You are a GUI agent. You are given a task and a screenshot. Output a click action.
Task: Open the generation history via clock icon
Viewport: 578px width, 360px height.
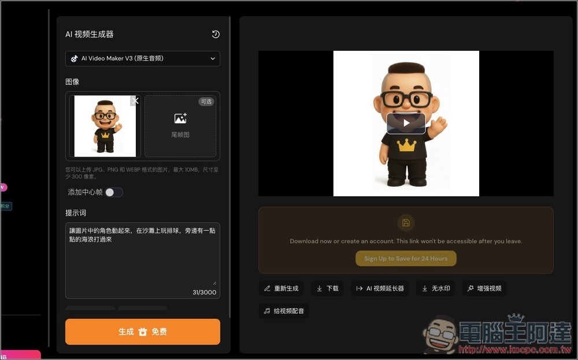coord(216,34)
